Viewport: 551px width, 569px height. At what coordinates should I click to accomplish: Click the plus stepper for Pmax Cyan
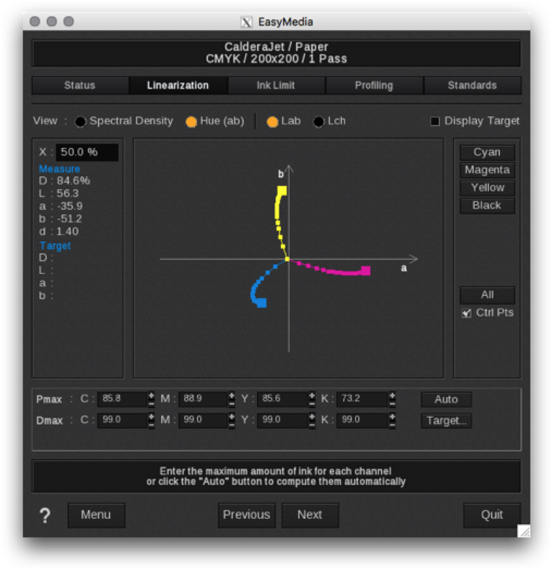[151, 395]
